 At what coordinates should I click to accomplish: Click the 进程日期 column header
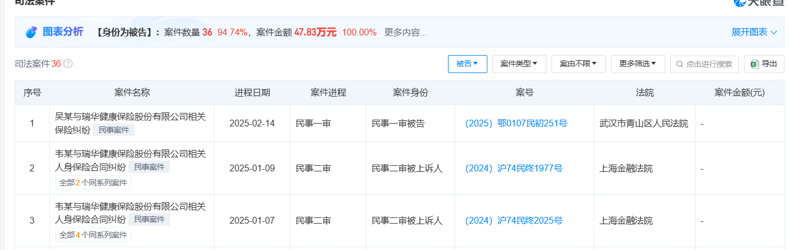coord(252,93)
